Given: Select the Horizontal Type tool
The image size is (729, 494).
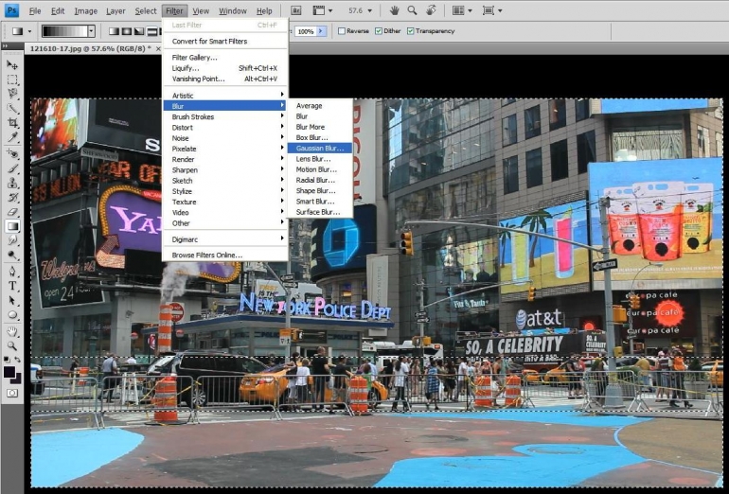Looking at the screenshot, I should point(12,286).
